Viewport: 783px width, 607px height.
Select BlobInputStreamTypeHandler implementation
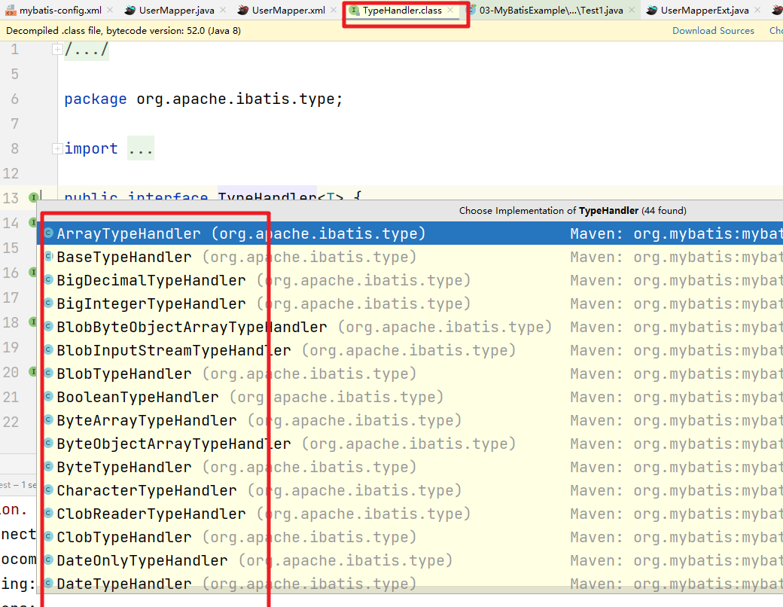point(410,350)
